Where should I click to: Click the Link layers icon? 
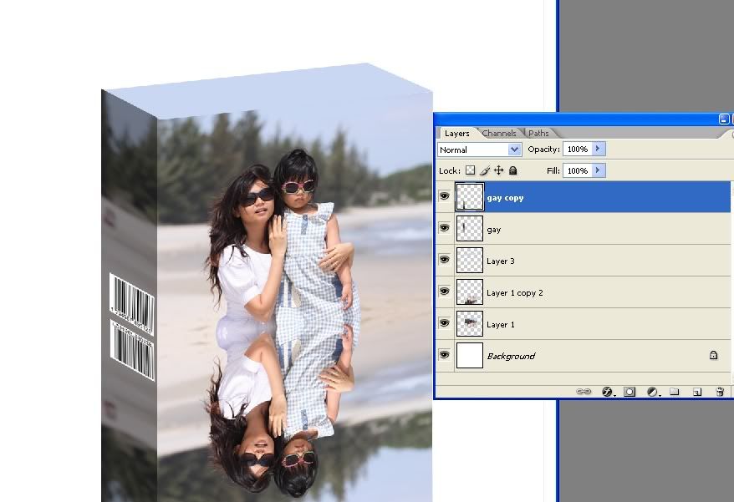click(x=584, y=391)
